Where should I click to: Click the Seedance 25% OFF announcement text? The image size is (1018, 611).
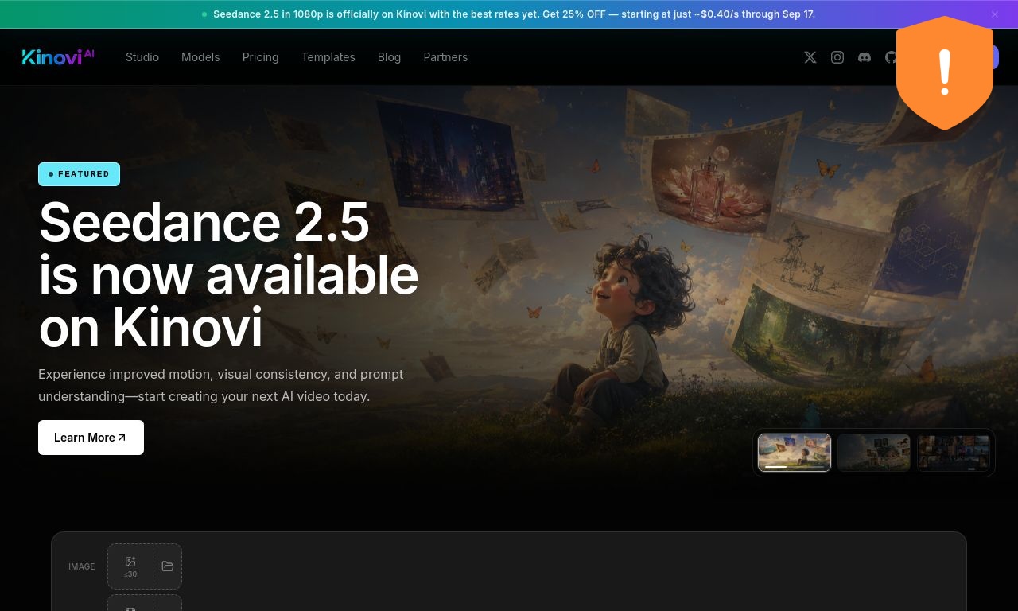tap(514, 14)
